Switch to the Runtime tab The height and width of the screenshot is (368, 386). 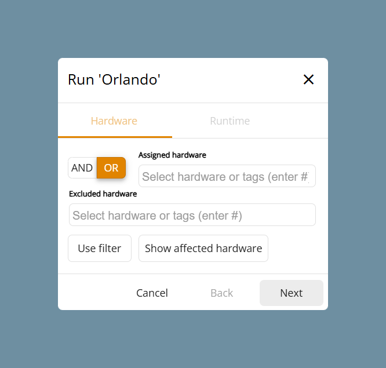pyautogui.click(x=230, y=121)
